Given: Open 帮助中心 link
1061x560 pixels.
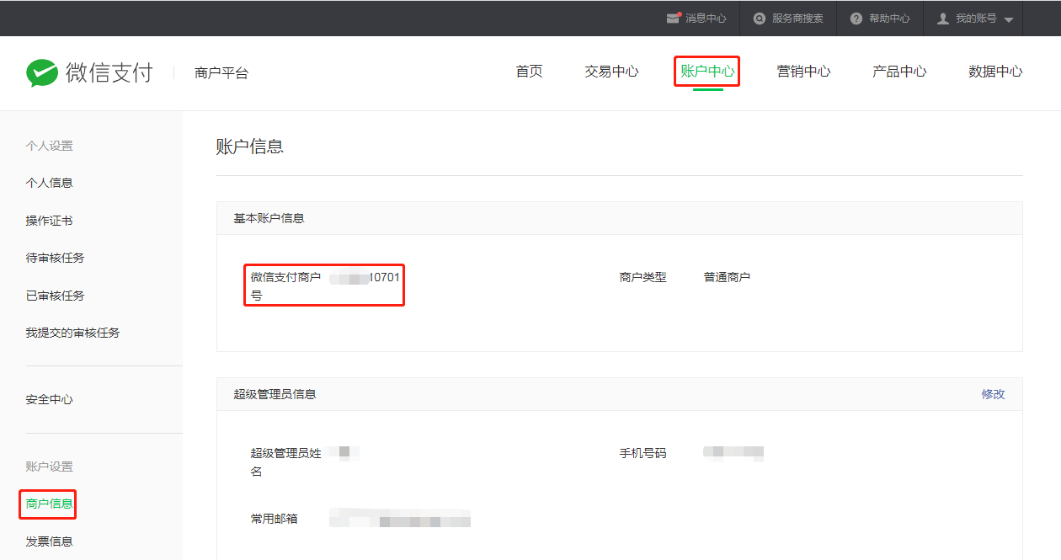Looking at the screenshot, I should coord(889,19).
